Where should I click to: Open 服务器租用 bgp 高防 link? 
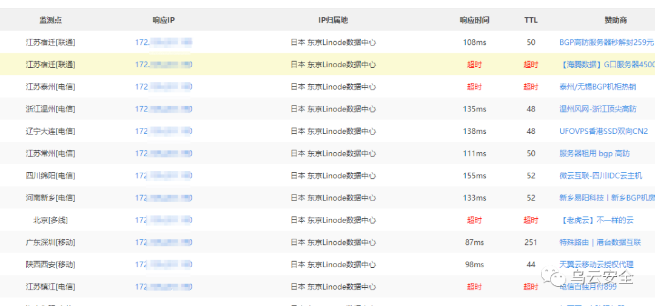(594, 154)
